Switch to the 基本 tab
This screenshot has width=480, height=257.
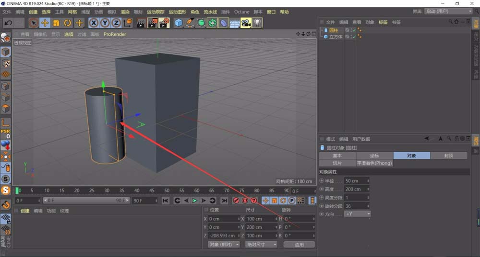(337, 156)
